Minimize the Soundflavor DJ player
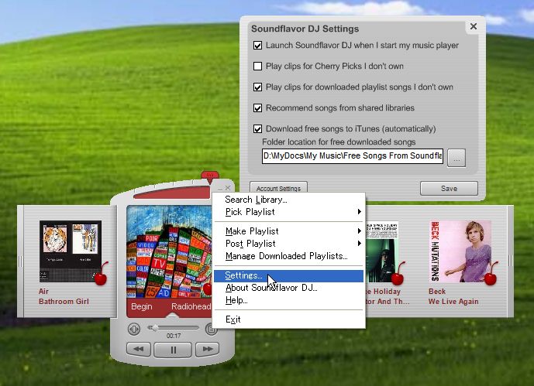Image resolution: width=534 pixels, height=386 pixels. (219, 188)
